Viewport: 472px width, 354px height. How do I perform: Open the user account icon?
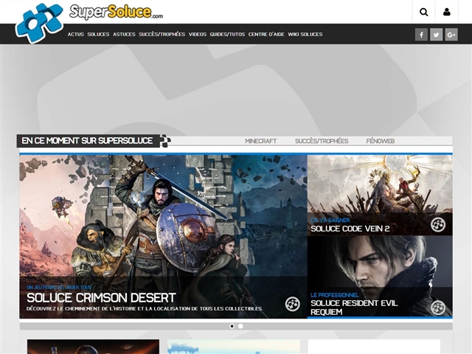click(x=447, y=12)
